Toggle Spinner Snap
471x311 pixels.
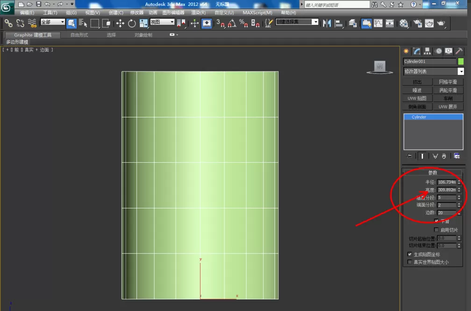pos(255,23)
